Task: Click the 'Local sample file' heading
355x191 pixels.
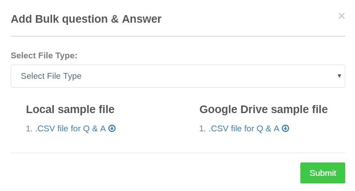Action: [x=70, y=110]
